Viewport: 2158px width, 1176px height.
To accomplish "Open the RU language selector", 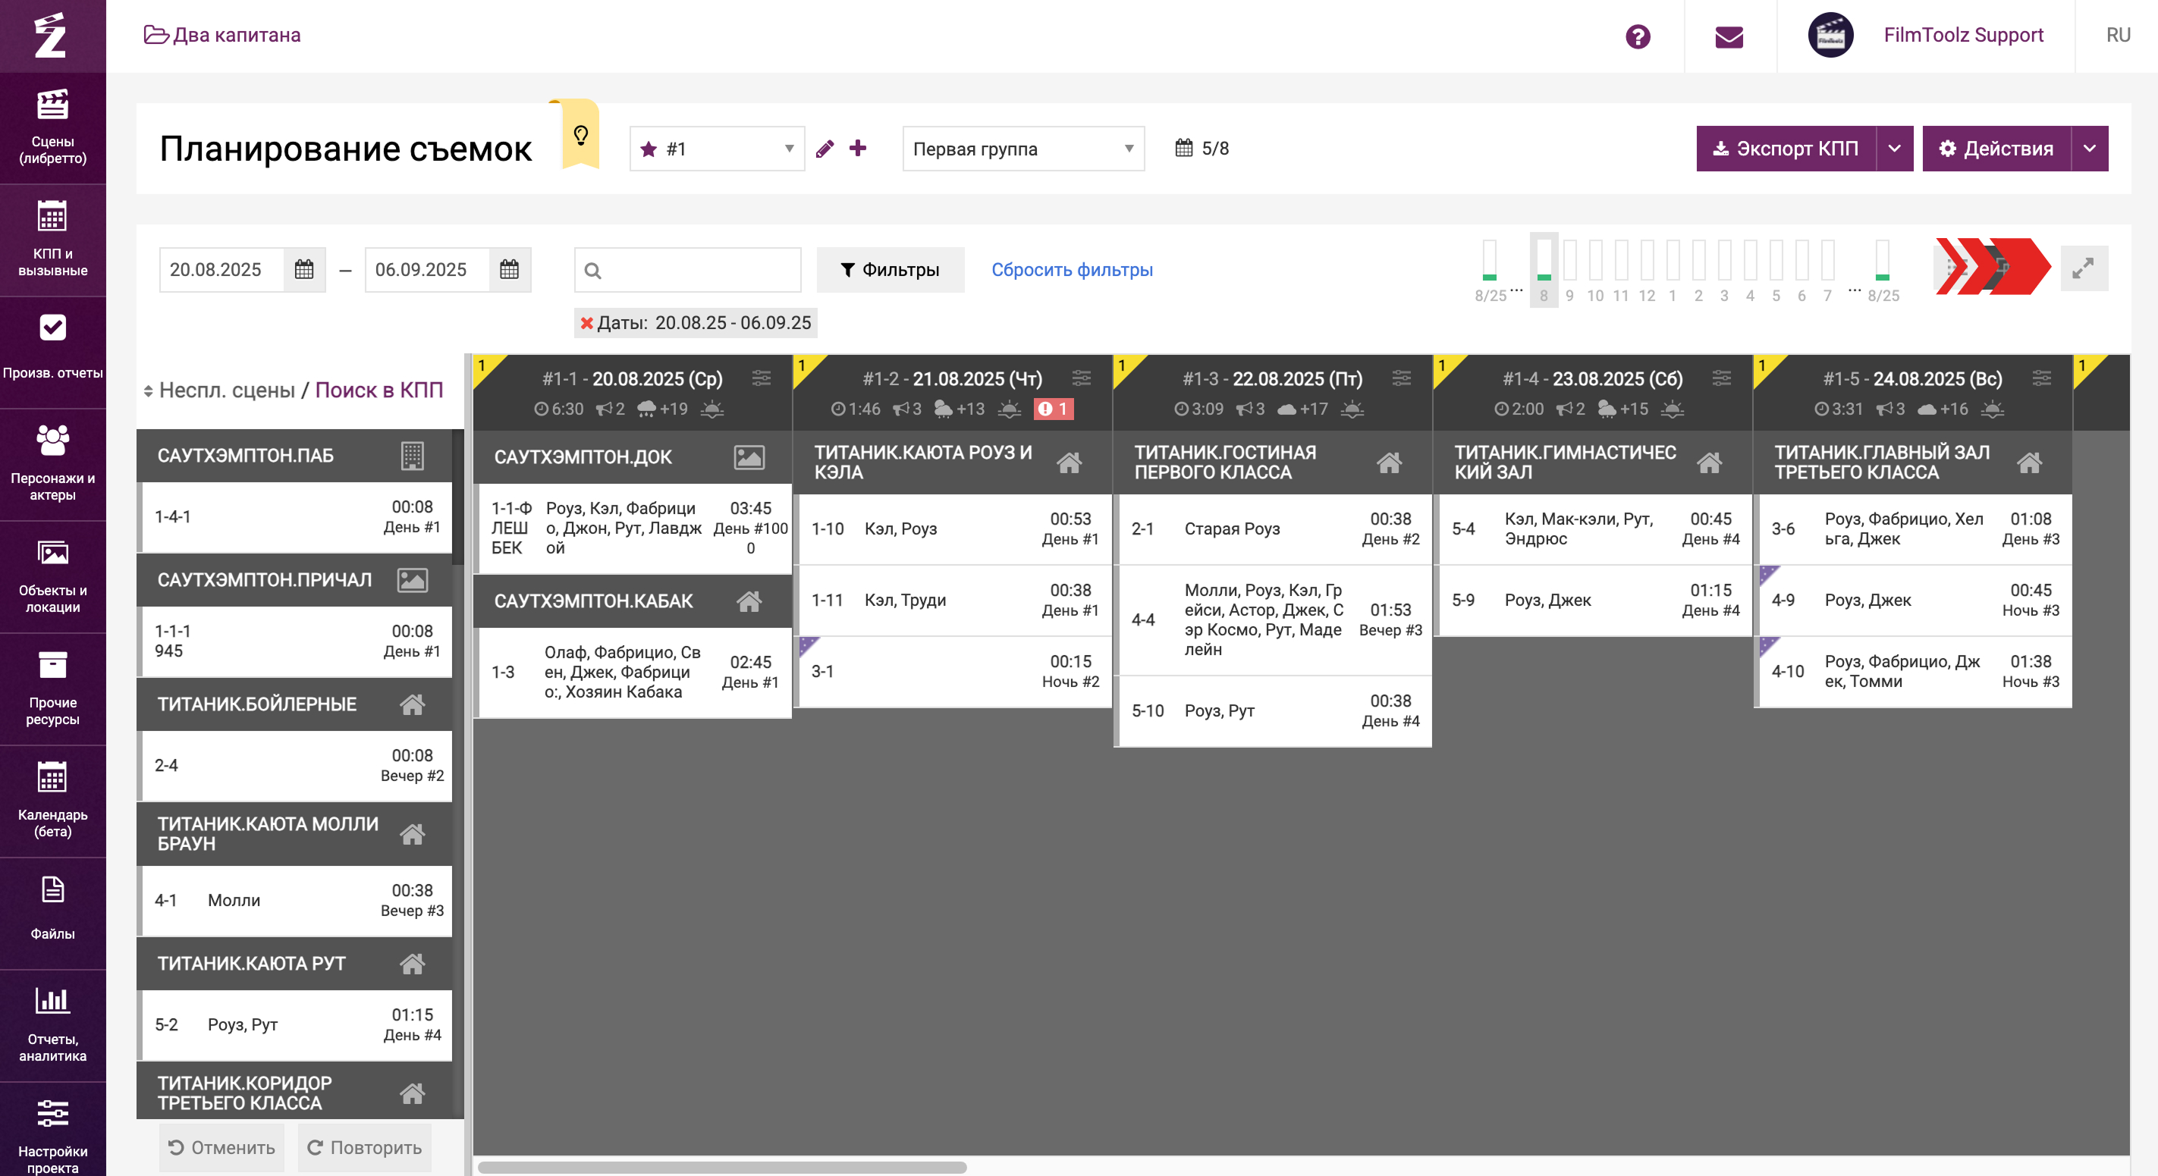I will (x=2118, y=35).
